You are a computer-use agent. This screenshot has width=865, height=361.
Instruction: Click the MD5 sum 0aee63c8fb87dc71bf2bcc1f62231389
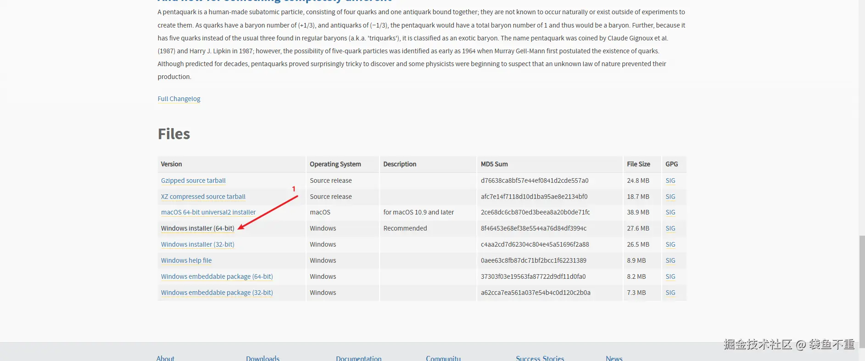click(534, 260)
